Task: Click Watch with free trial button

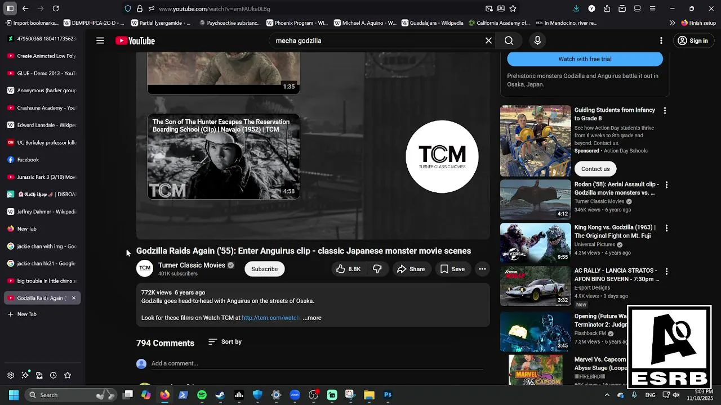Action: pos(585,59)
